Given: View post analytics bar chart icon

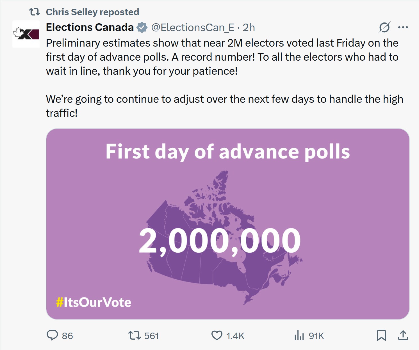Looking at the screenshot, I should [x=299, y=335].
